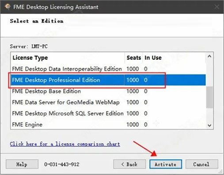The image size is (224, 175).
Task: Sort by License Type column header
Action: click(x=68, y=57)
